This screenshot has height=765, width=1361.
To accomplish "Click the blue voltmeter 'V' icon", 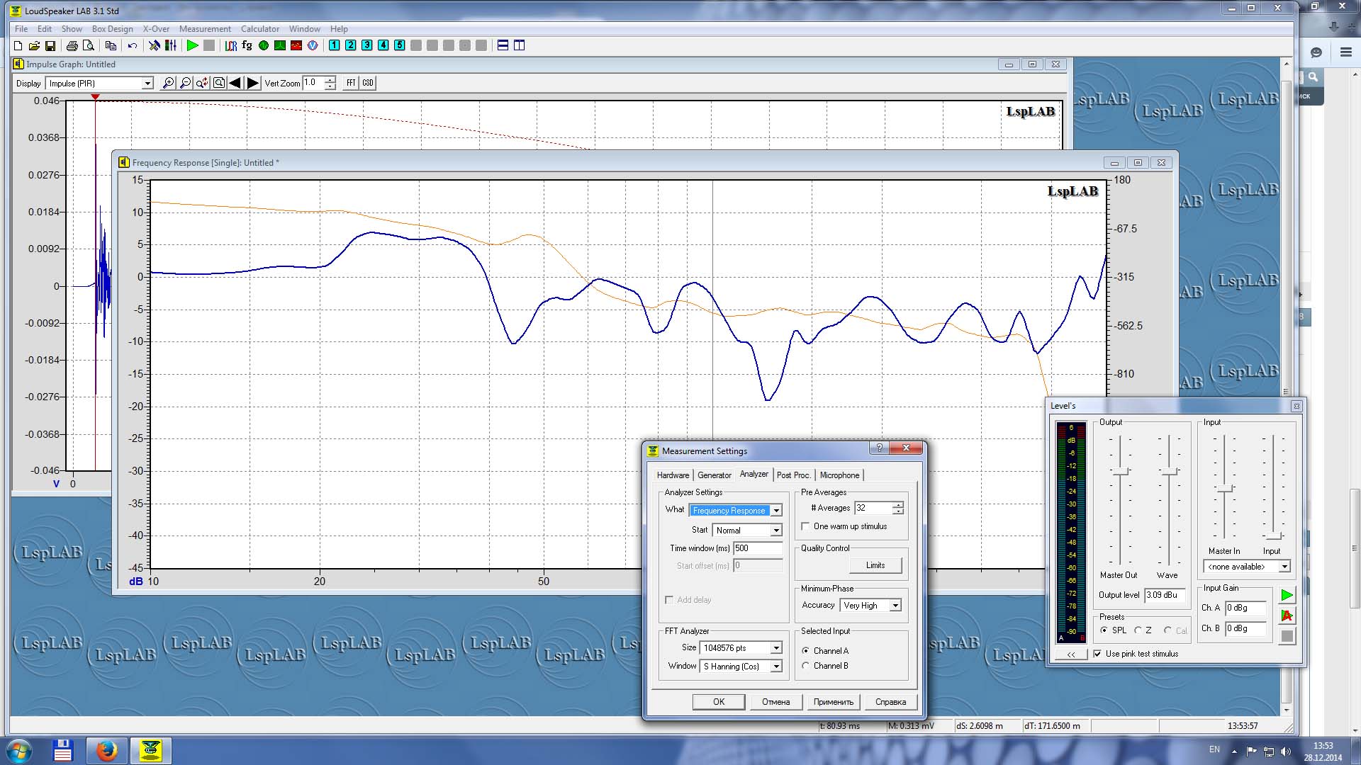I will 313,45.
